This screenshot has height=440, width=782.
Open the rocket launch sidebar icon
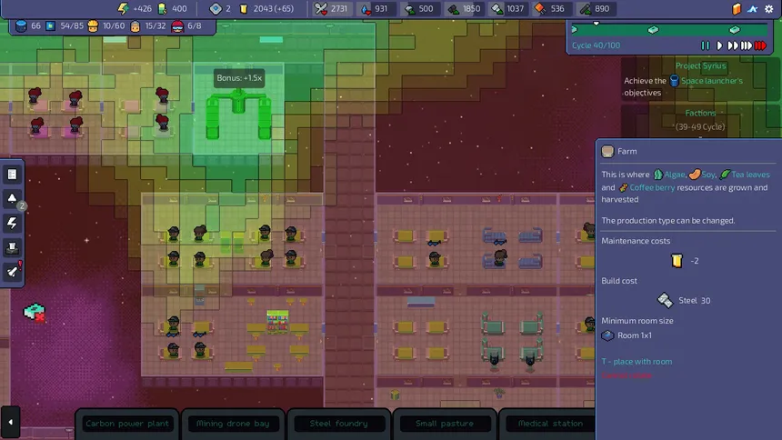[12, 272]
